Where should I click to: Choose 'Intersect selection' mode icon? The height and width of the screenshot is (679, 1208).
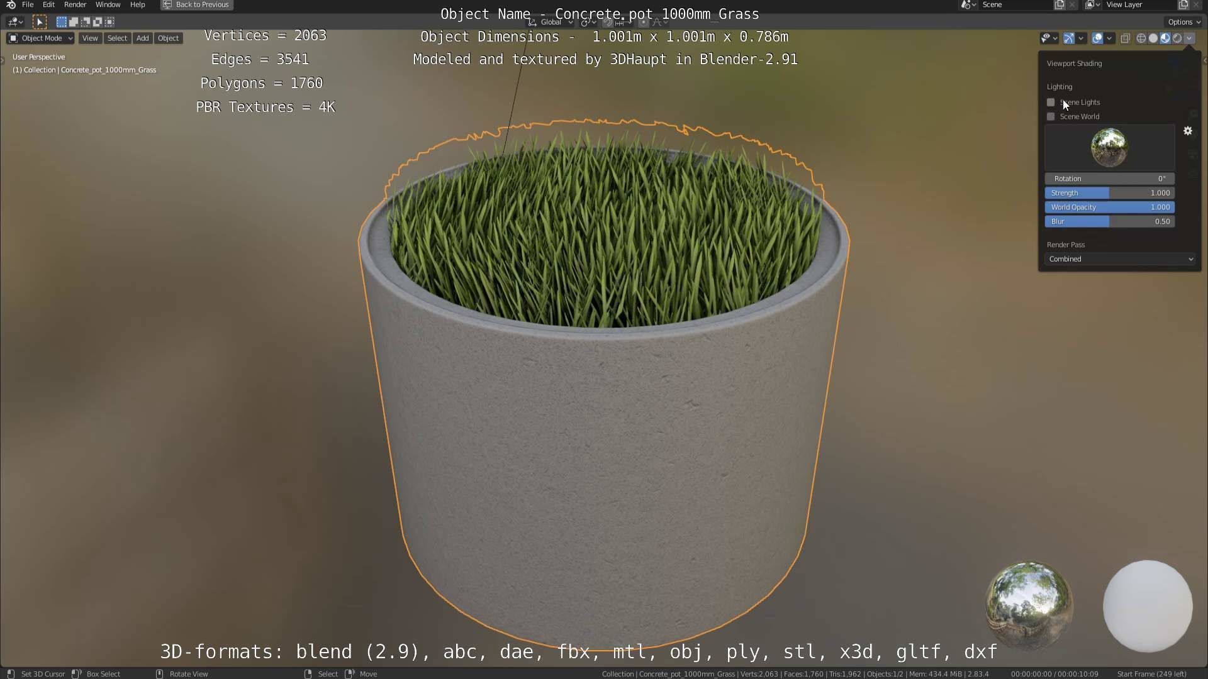109,22
